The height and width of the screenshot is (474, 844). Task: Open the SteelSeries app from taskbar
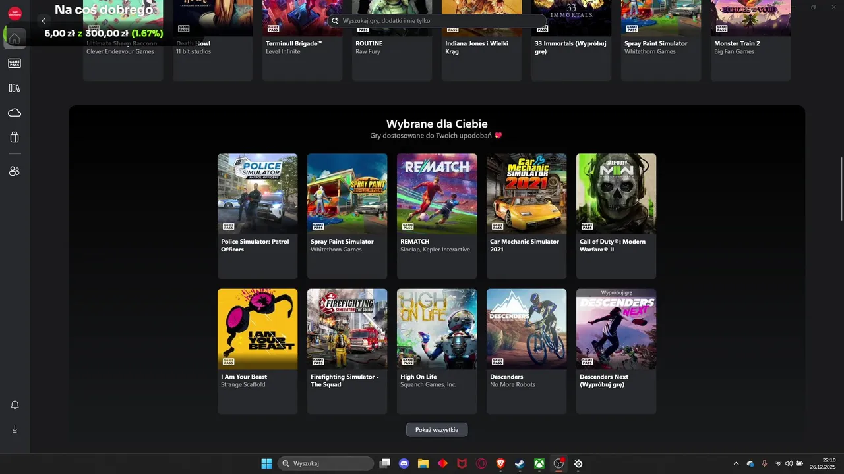click(578, 463)
